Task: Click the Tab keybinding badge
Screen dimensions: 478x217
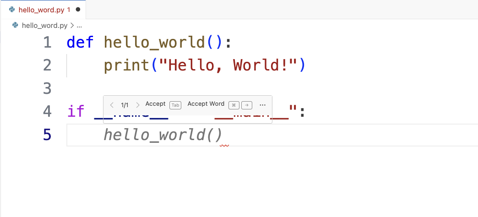Action: pyautogui.click(x=175, y=105)
